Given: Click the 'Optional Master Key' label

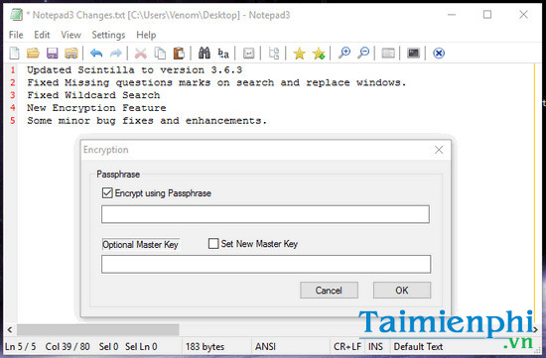Looking at the screenshot, I should (140, 244).
